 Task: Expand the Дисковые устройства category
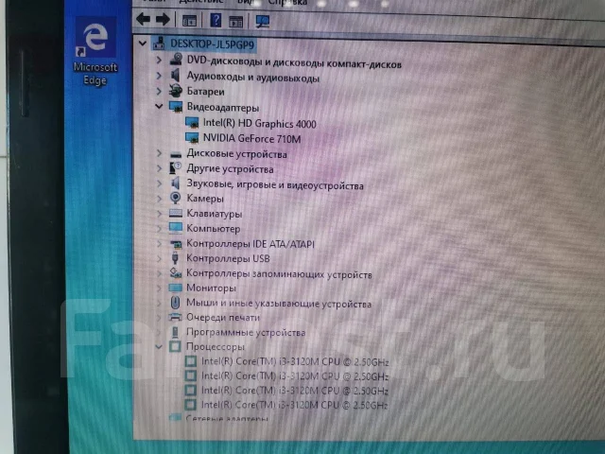tap(159, 153)
